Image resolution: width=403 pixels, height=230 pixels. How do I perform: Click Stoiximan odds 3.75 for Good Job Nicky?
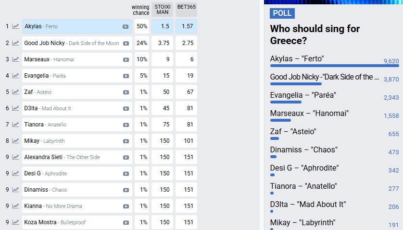pos(162,43)
